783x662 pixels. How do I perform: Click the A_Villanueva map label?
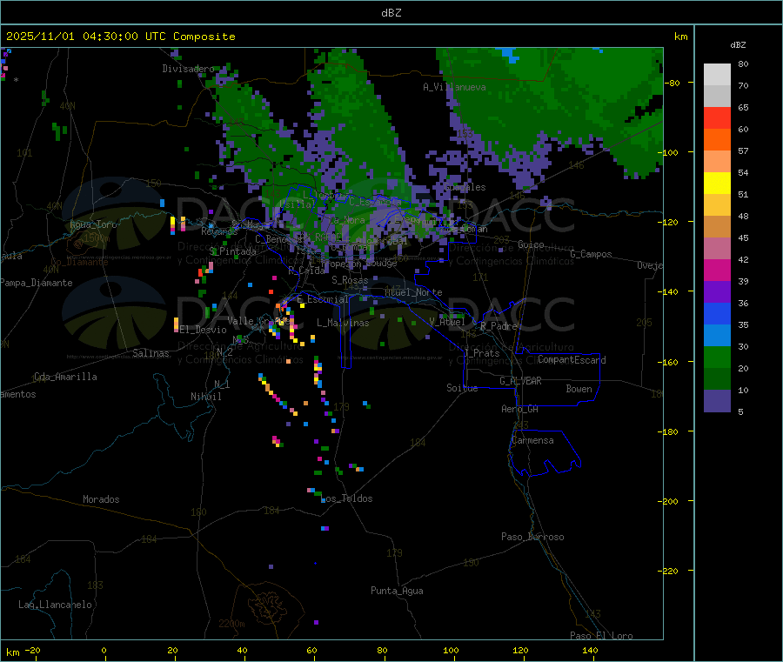[x=454, y=87]
